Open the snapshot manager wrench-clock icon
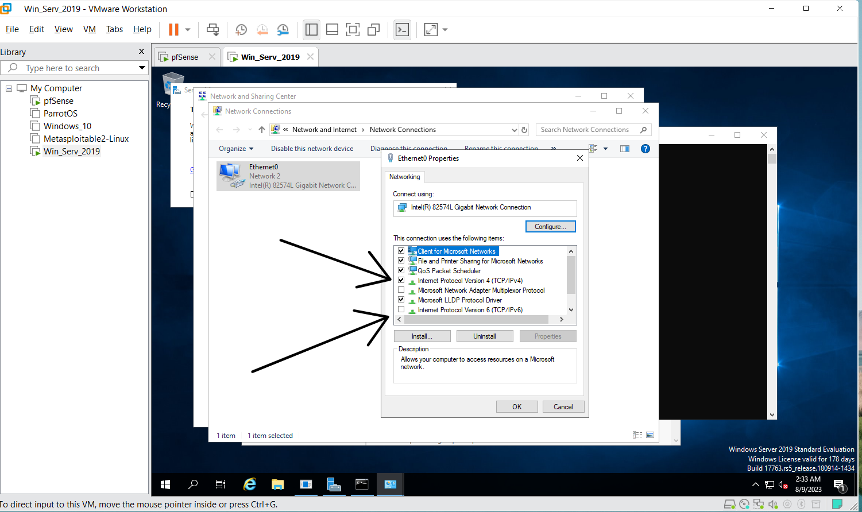This screenshot has height=512, width=862. pyautogui.click(x=283, y=29)
